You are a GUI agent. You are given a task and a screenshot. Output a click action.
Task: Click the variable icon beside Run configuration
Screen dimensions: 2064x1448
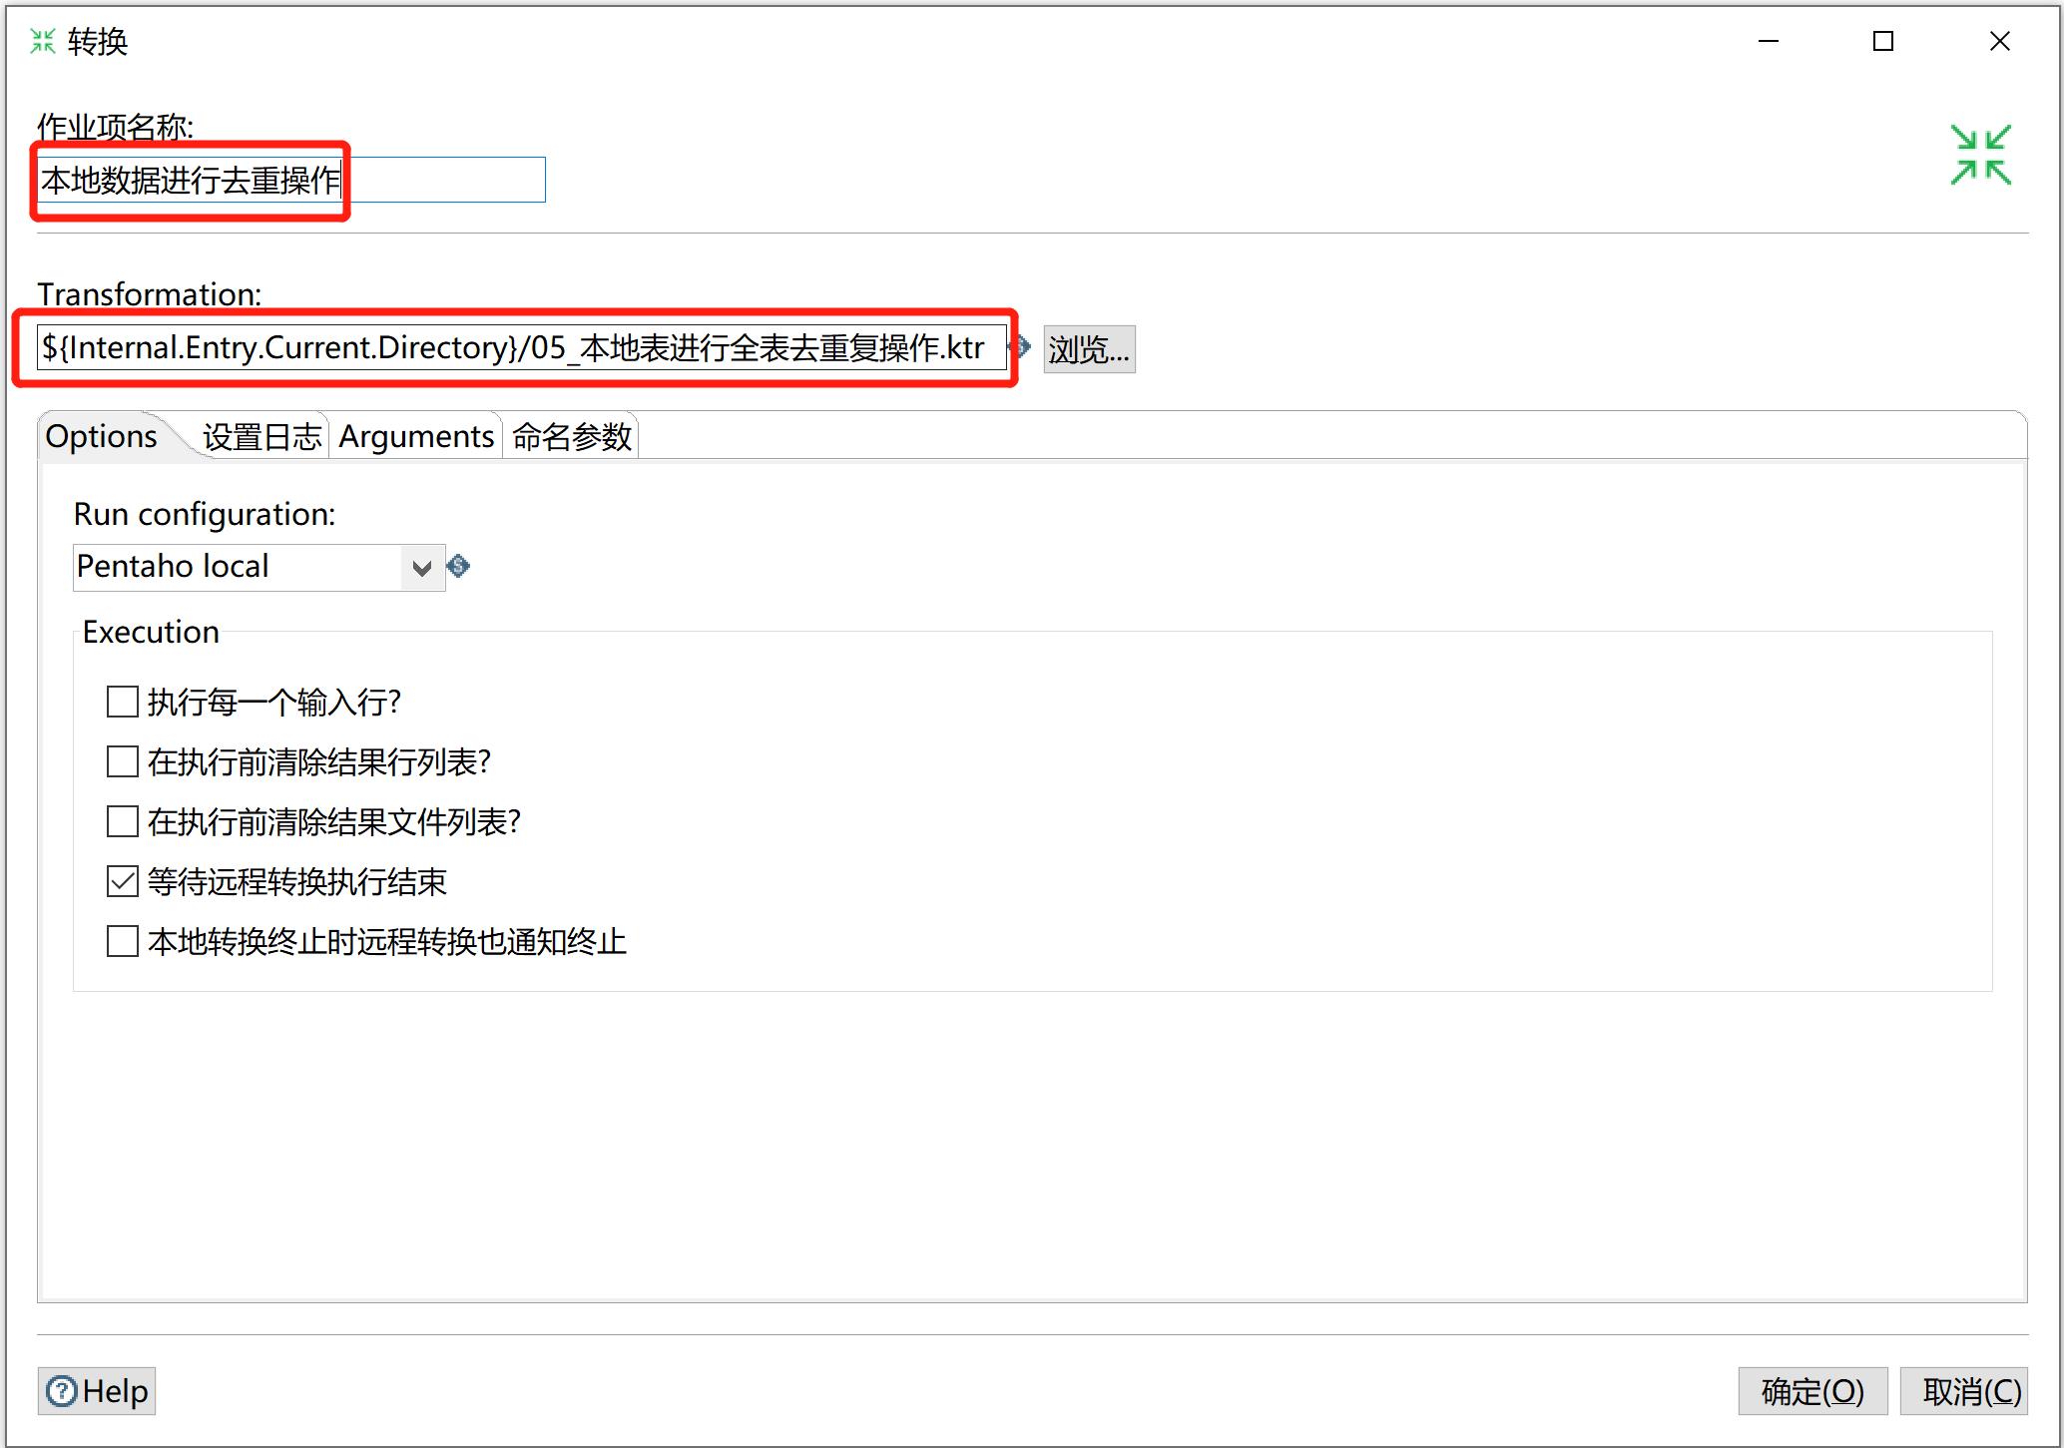458,567
